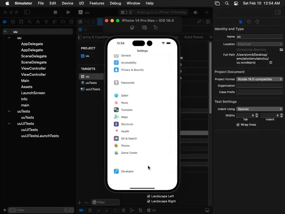
Task: Adjust Indent width stepper
Action: (281, 115)
